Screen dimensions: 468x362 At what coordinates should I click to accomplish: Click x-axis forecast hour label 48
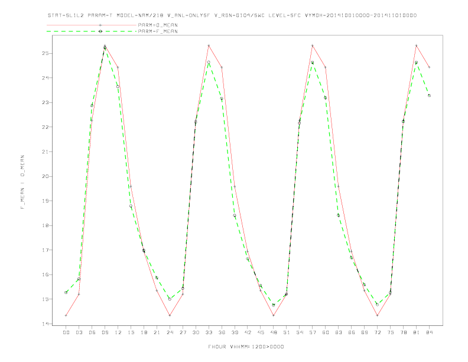click(274, 332)
